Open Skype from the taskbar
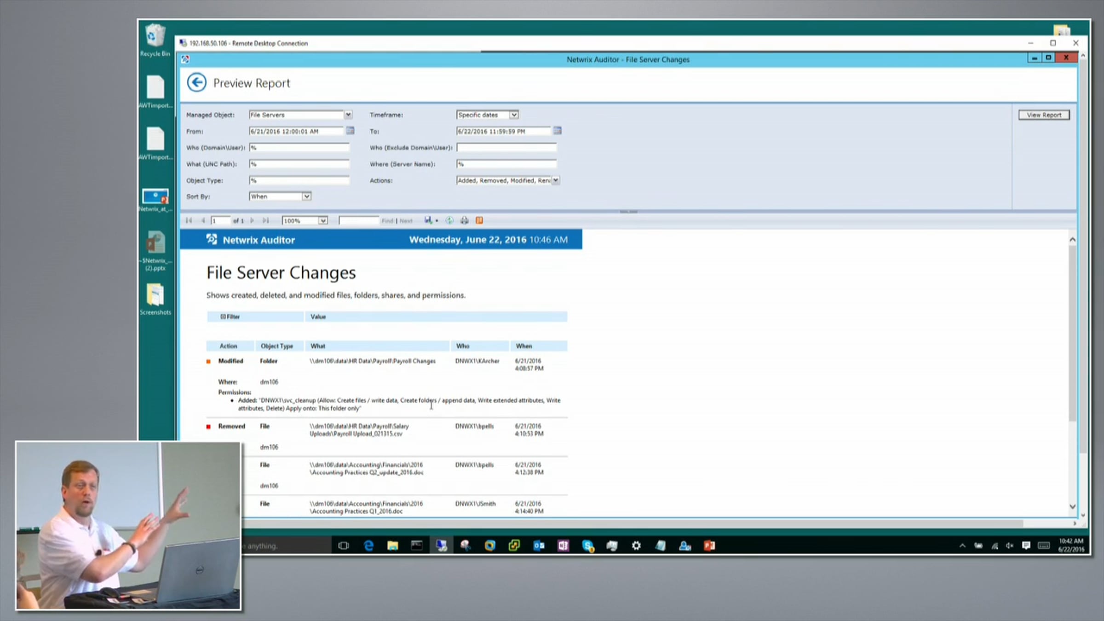Screen dimensions: 1104x621 click(587, 546)
